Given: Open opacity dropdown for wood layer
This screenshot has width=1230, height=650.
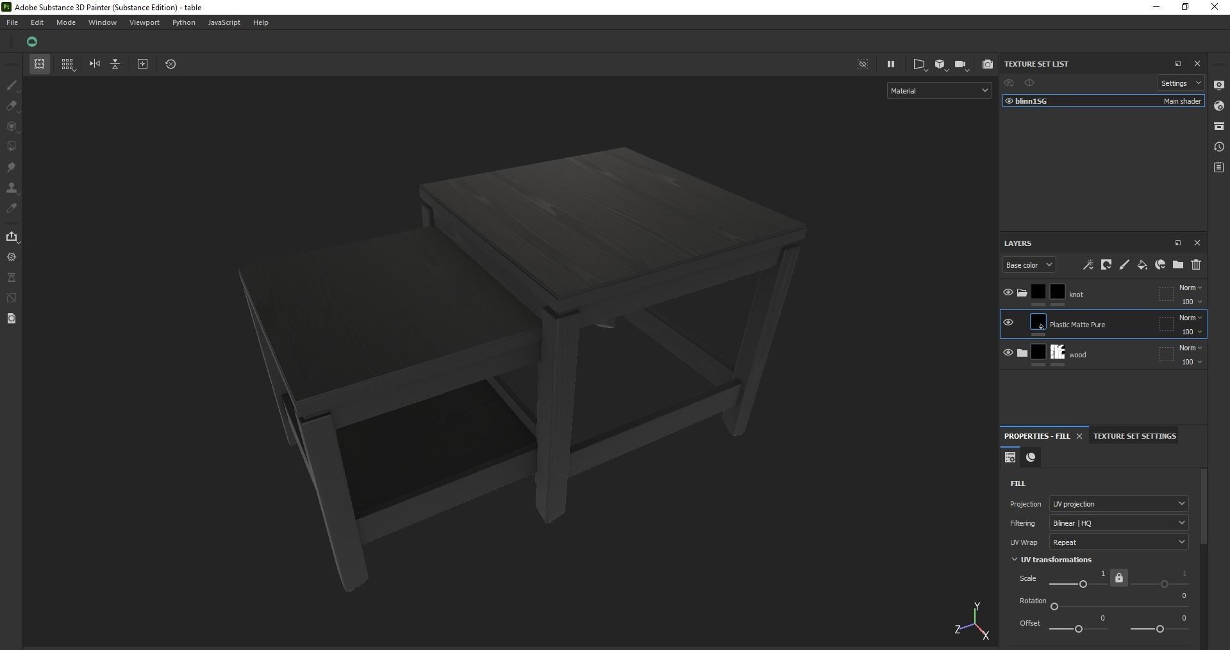Looking at the screenshot, I should tap(1192, 362).
